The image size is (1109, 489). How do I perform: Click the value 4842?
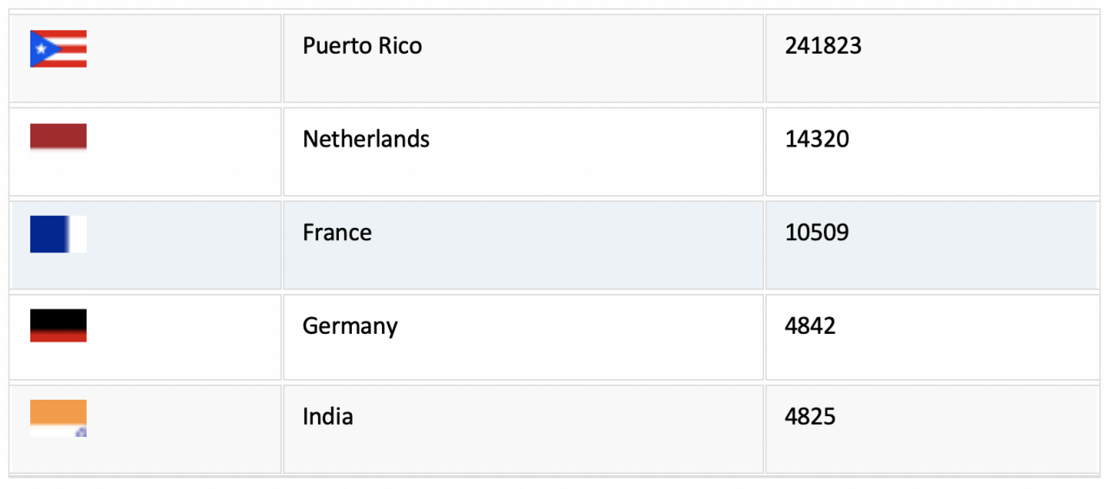pyautogui.click(x=810, y=326)
